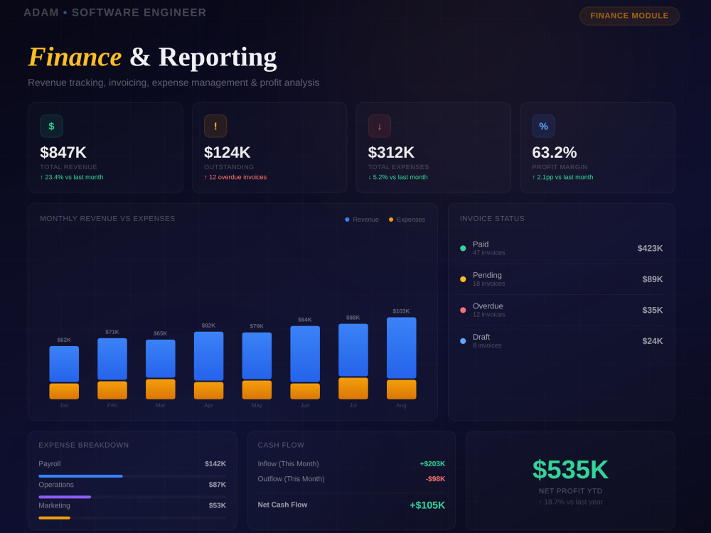
Task: Click the blue Draft status dot
Action: pos(463,341)
